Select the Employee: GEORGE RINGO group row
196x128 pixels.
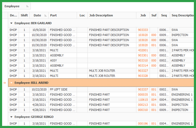[101, 117]
